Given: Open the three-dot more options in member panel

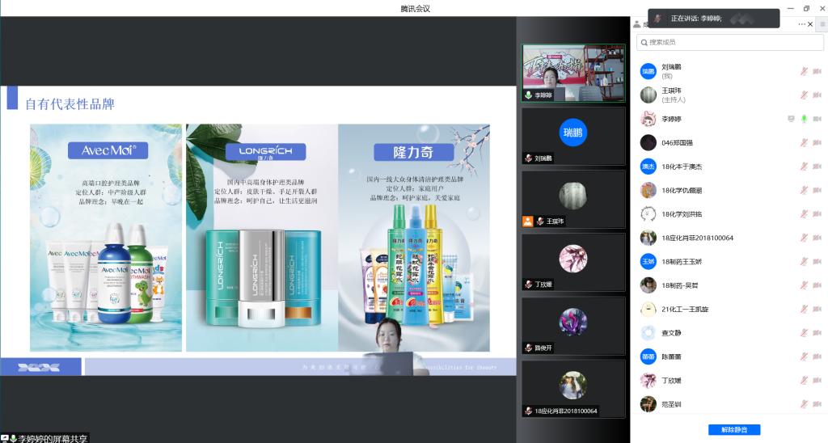Looking at the screenshot, I should [x=802, y=24].
